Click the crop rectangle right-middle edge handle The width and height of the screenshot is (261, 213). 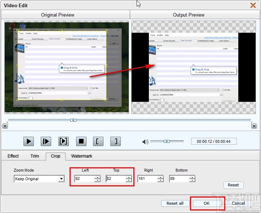click(106, 65)
